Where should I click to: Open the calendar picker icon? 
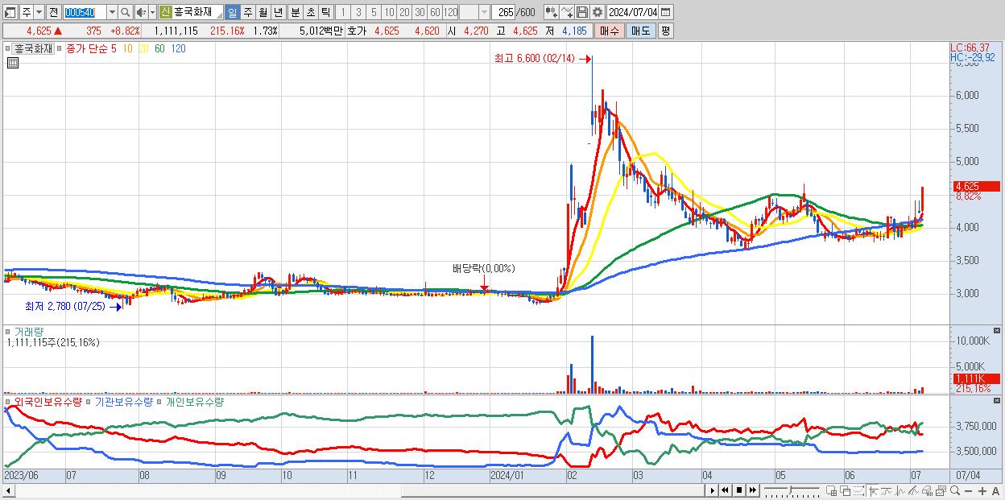(x=665, y=13)
